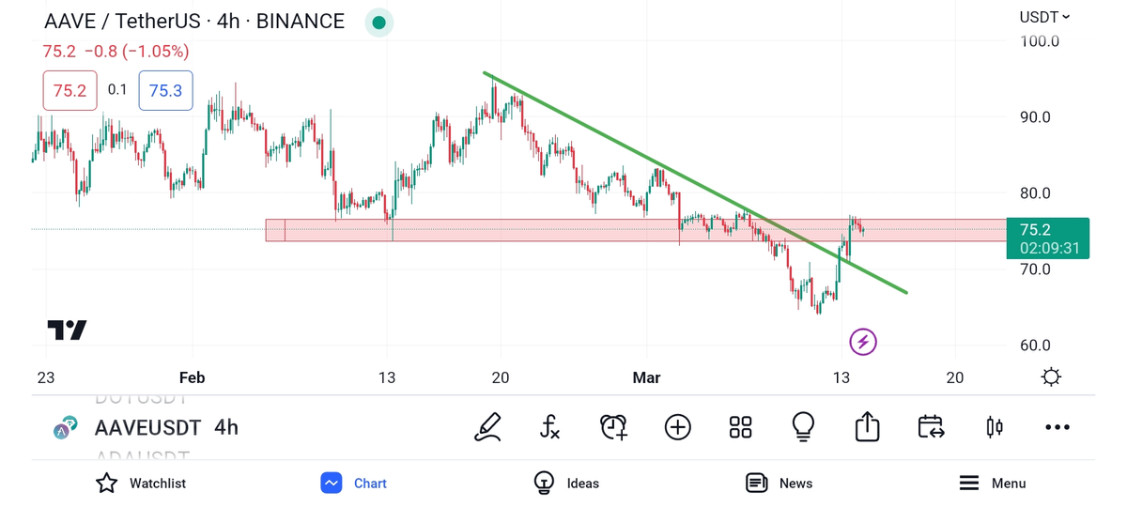Open the drawing tools pencil icon
Image resolution: width=1127 pixels, height=507 pixels.
click(487, 427)
